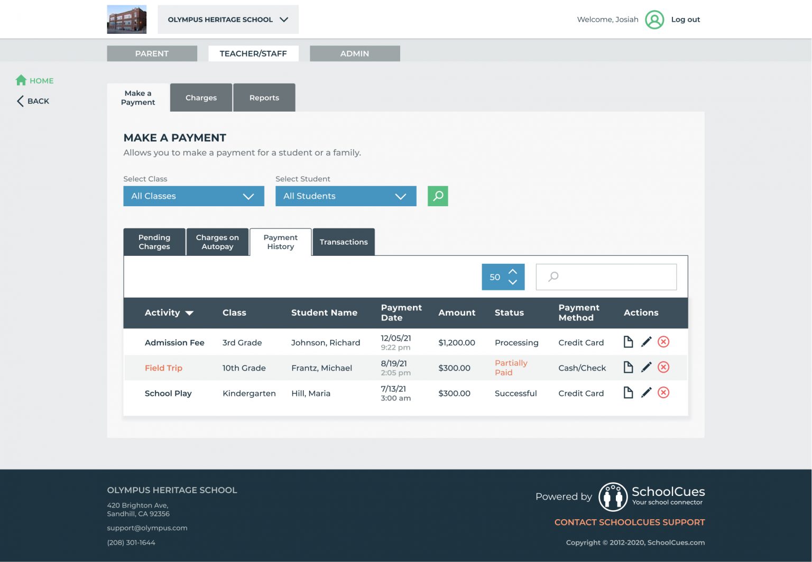This screenshot has height=562, width=812.
Task: Open the Select Class dropdown
Action: point(193,196)
